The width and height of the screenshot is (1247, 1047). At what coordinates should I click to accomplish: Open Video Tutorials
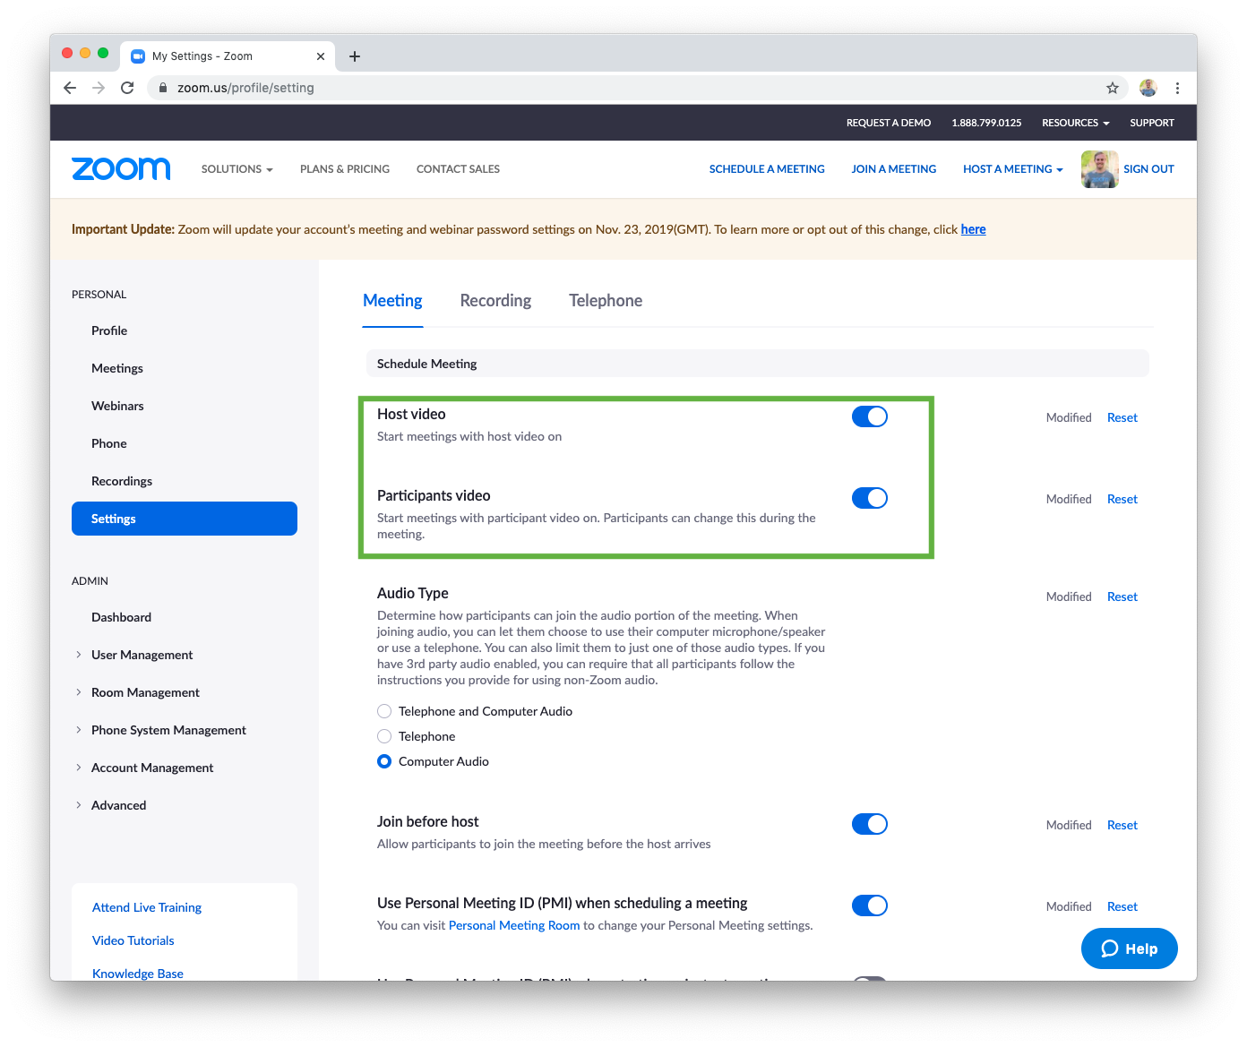click(133, 940)
